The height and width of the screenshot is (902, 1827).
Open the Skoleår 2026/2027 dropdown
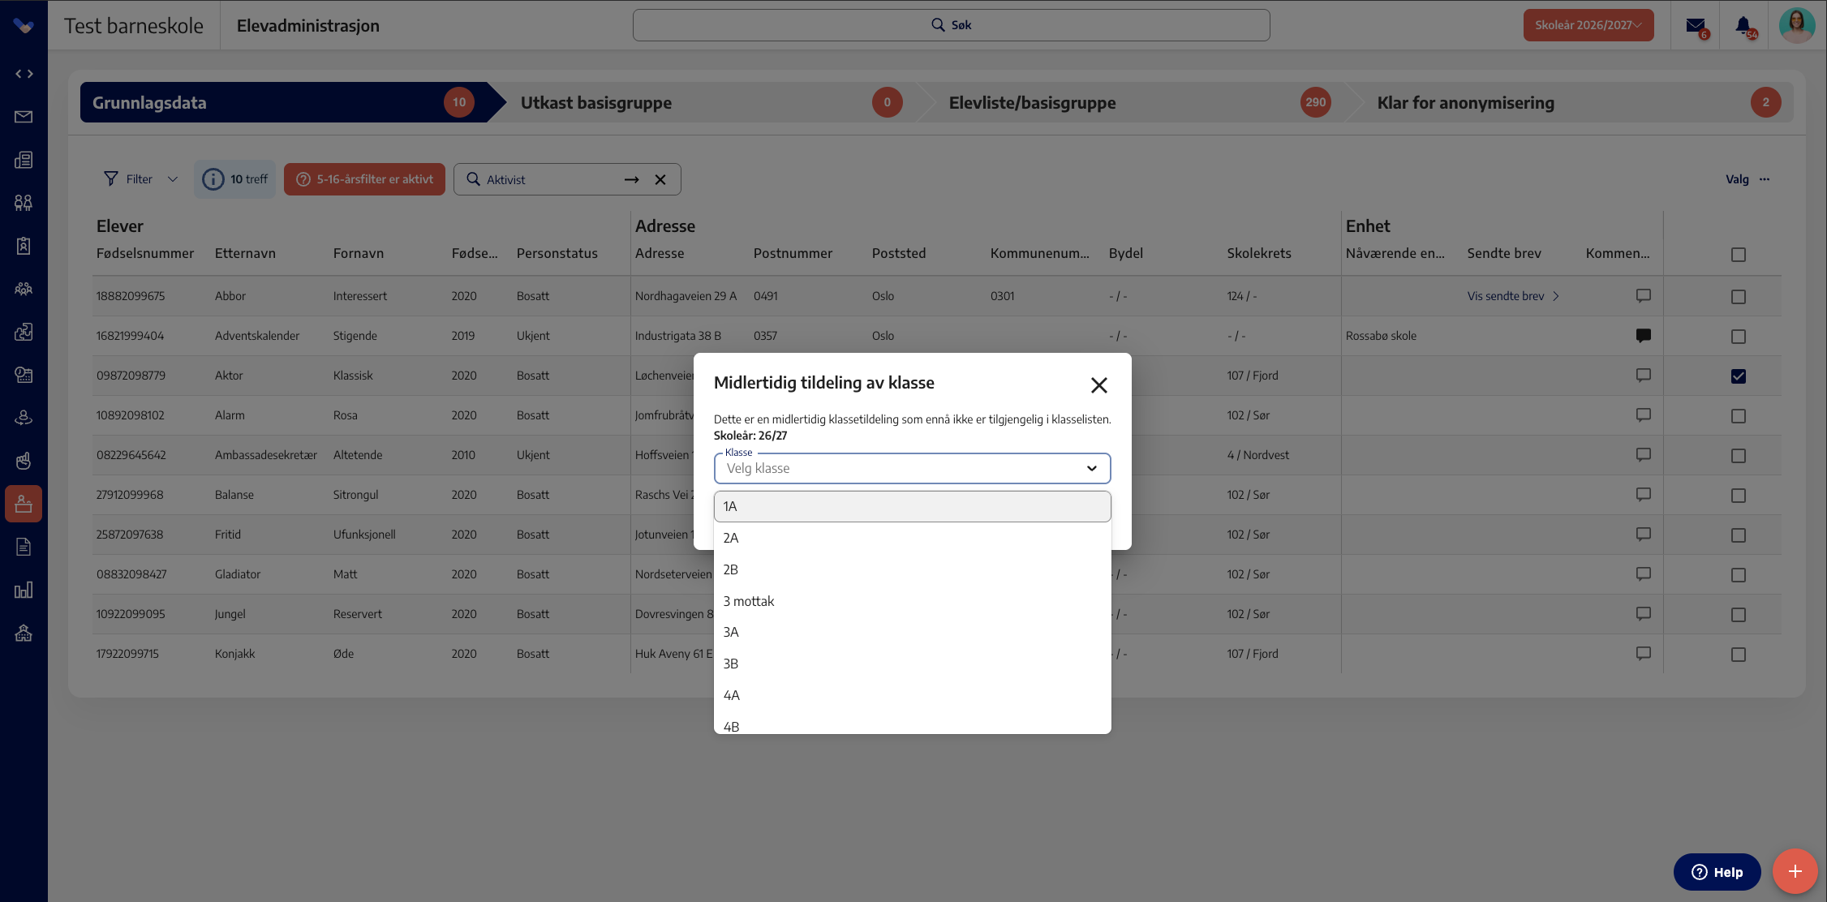[1588, 25]
